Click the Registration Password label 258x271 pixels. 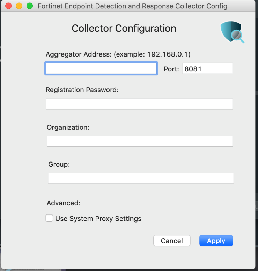click(82, 90)
